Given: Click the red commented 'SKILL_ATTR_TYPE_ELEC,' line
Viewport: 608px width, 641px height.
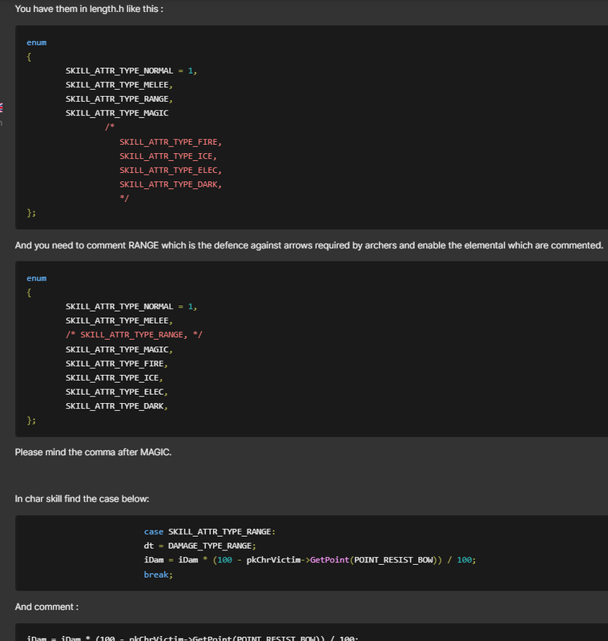Looking at the screenshot, I should (171, 170).
